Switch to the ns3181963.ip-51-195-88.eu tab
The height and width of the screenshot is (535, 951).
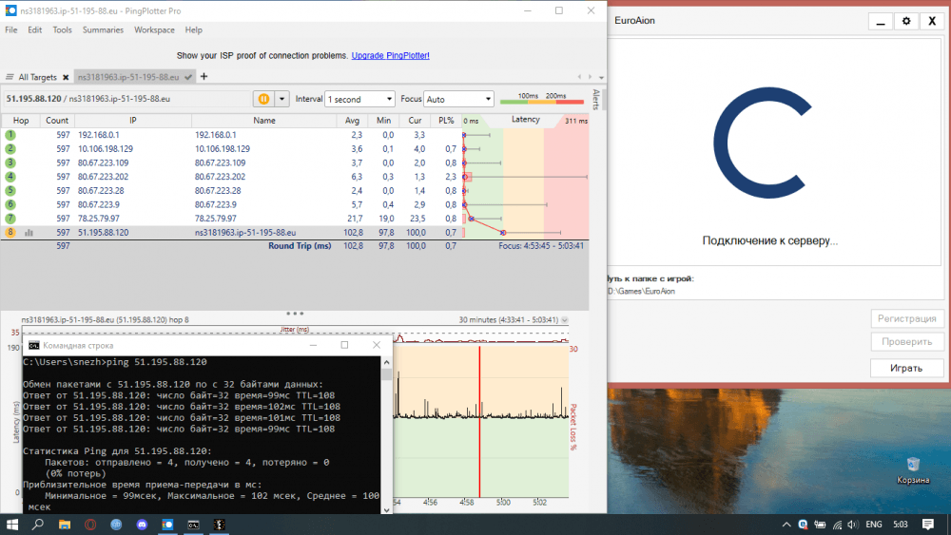click(129, 77)
